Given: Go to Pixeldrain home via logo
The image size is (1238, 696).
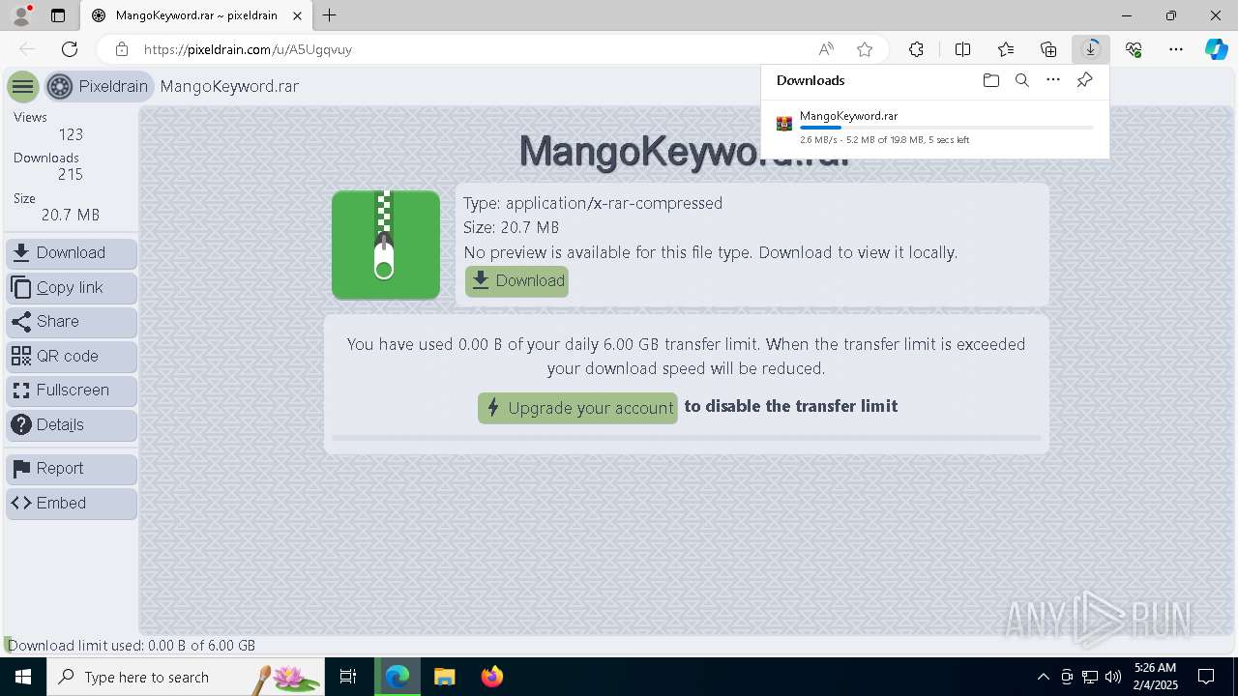Looking at the screenshot, I should (x=99, y=87).
